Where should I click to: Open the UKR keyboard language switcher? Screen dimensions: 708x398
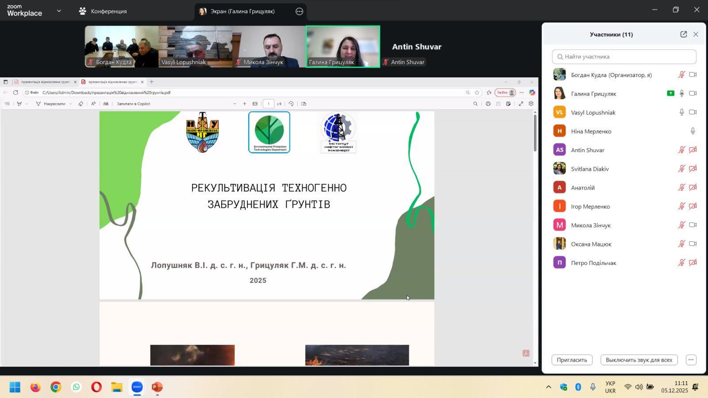(x=610, y=387)
